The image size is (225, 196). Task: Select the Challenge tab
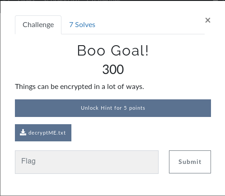click(38, 25)
